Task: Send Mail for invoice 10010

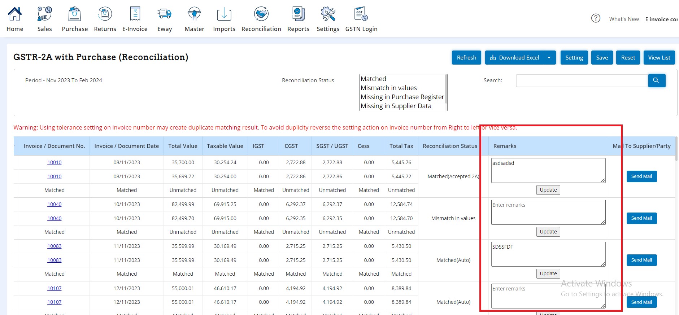Action: click(641, 176)
